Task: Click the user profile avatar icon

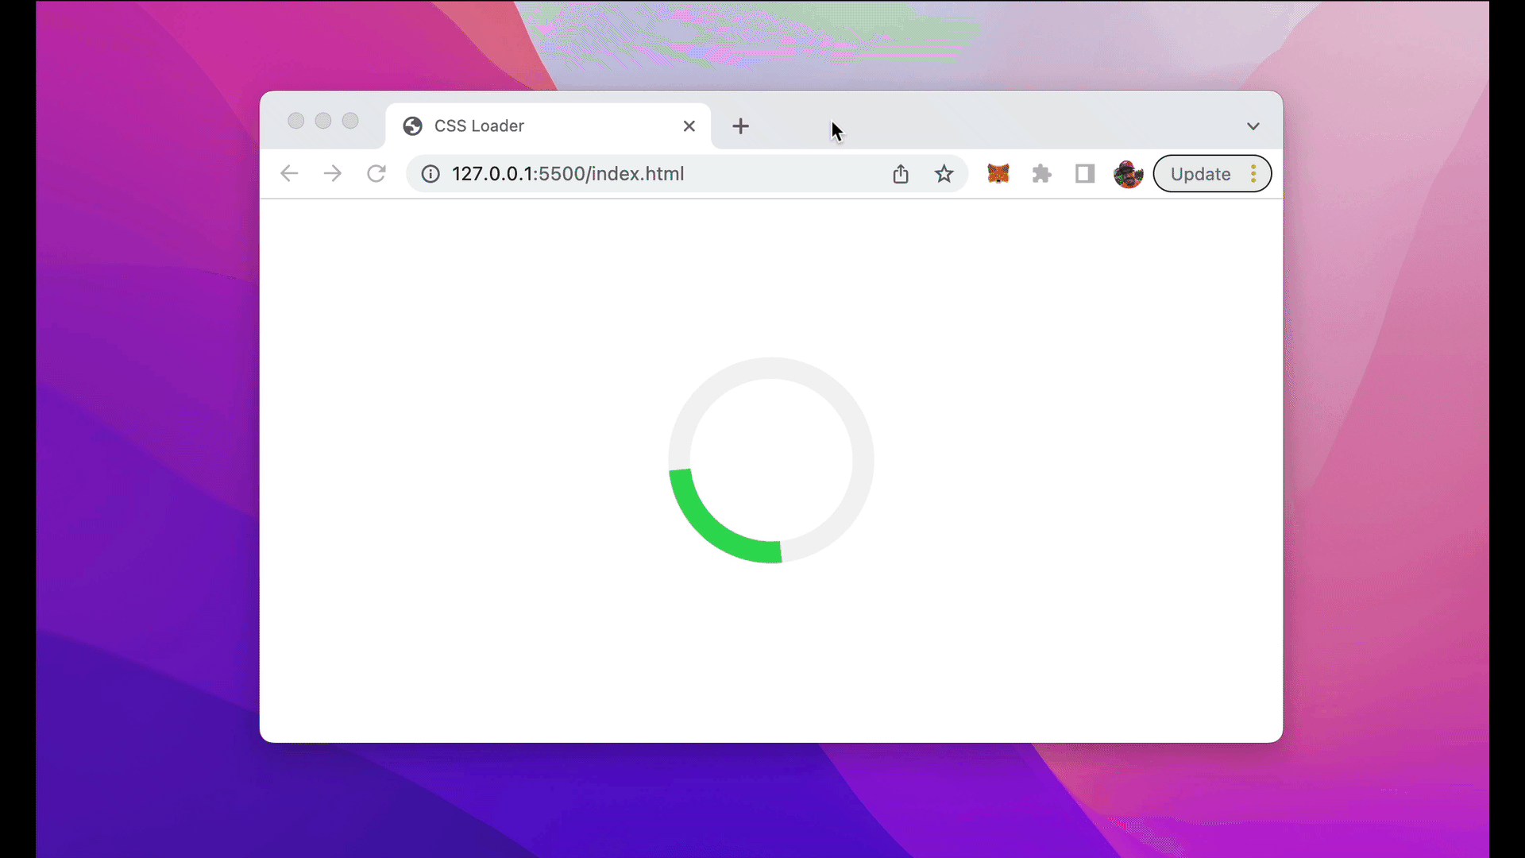Action: point(1129,174)
